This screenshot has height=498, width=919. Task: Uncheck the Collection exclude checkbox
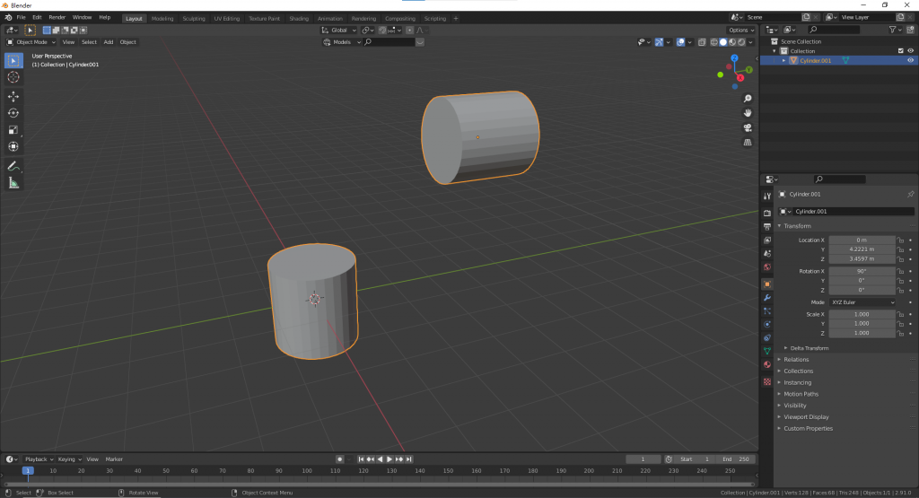point(901,51)
